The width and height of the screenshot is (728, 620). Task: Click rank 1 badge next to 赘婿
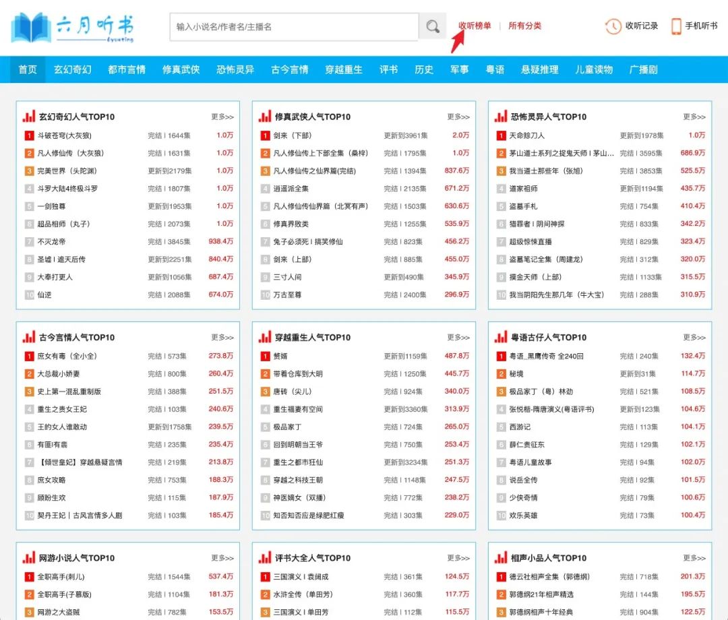click(265, 356)
